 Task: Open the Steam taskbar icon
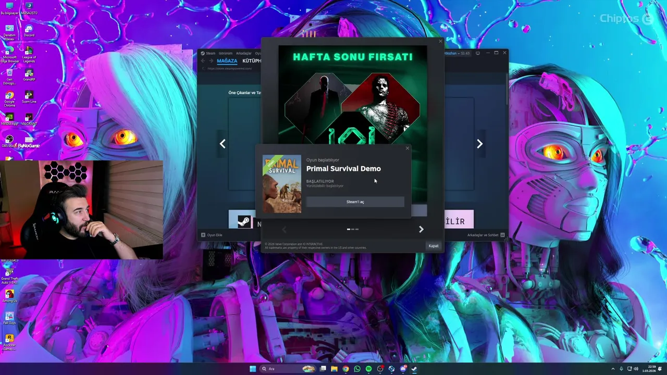tap(414, 369)
